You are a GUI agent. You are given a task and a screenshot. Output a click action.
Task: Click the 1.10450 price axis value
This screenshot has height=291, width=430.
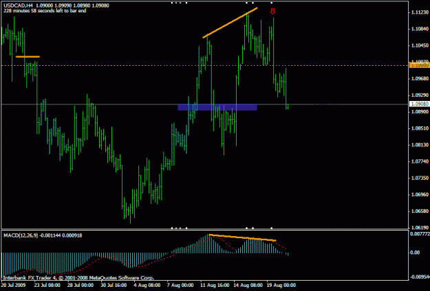[x=420, y=45]
